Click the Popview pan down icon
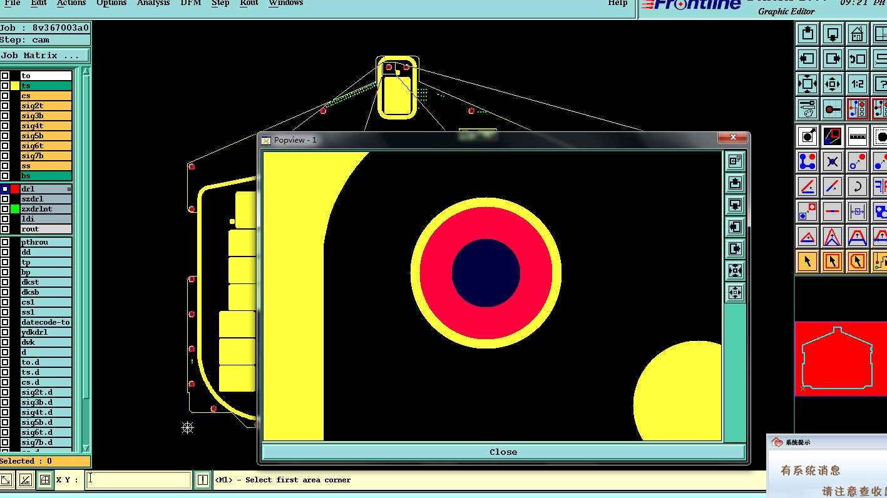 click(735, 205)
